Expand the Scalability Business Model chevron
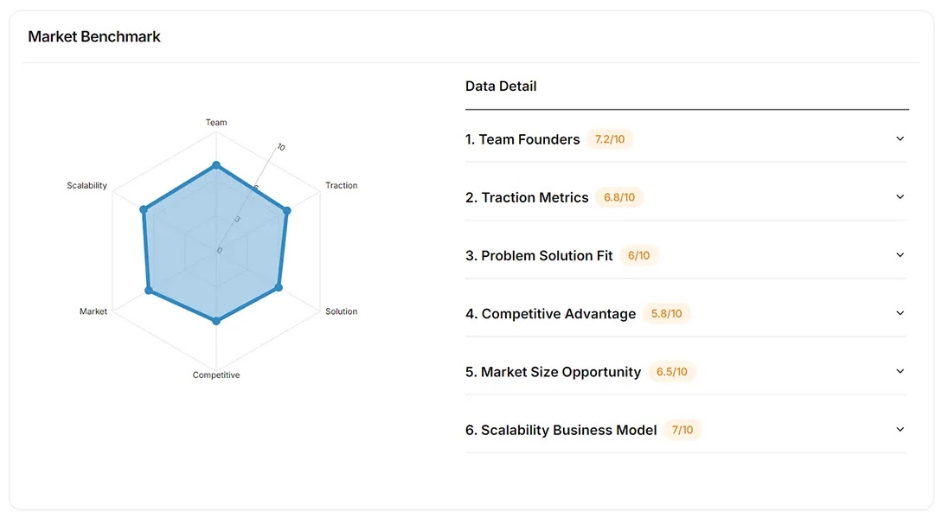Image resolution: width=942 pixels, height=519 pixels. tap(900, 429)
